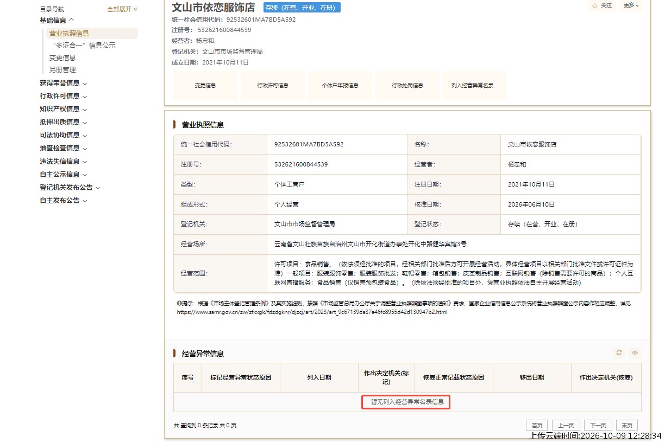
Task: Jump to 末页 in the pagination
Action: coord(627,425)
